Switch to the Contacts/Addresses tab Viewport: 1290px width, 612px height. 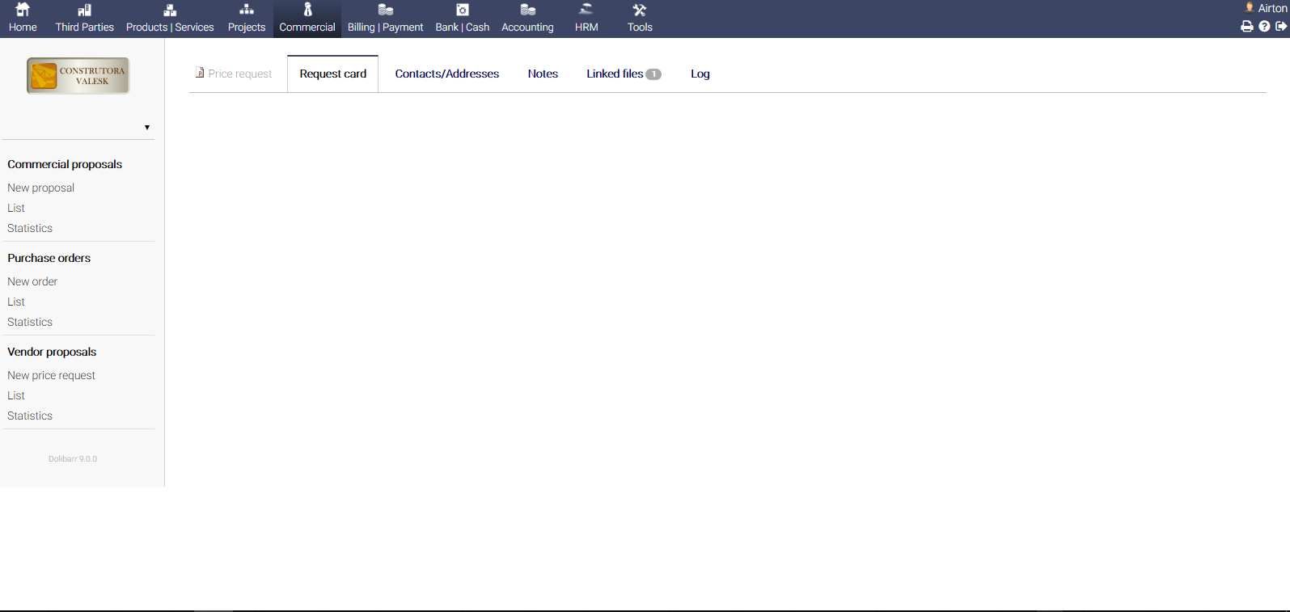coord(446,74)
